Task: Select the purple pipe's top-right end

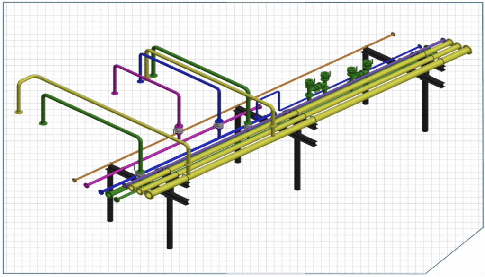Action: pos(443,41)
